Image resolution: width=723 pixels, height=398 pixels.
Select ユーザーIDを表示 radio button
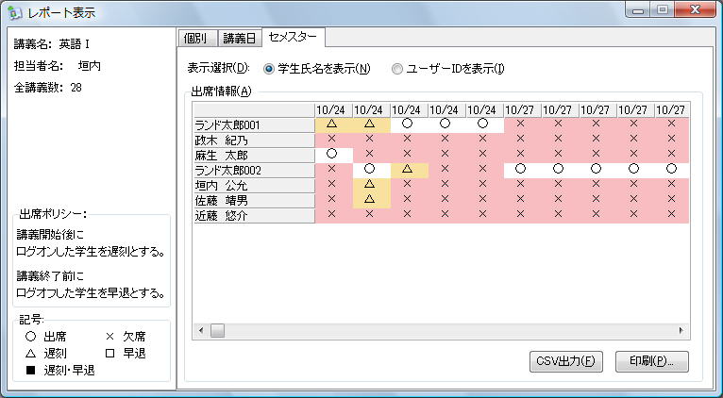[396, 69]
